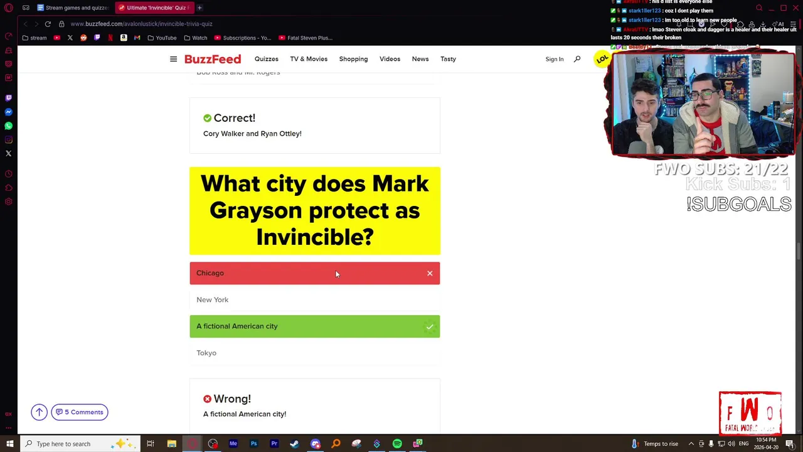The height and width of the screenshot is (452, 803).
Task: Open a new browser tab
Action: tap(199, 8)
